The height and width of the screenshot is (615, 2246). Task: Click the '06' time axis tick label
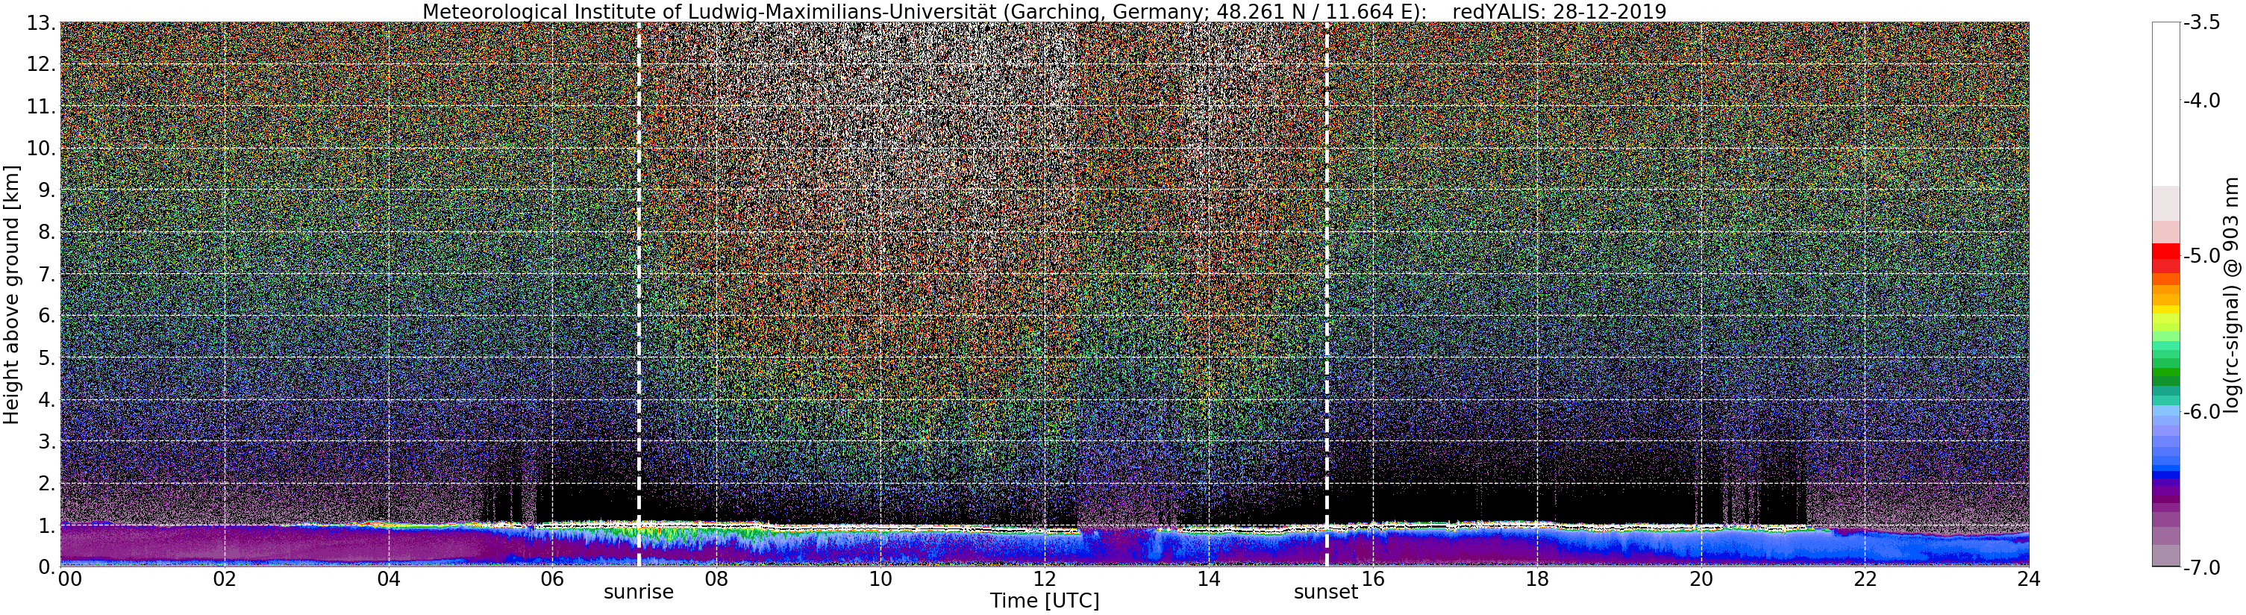(x=552, y=580)
